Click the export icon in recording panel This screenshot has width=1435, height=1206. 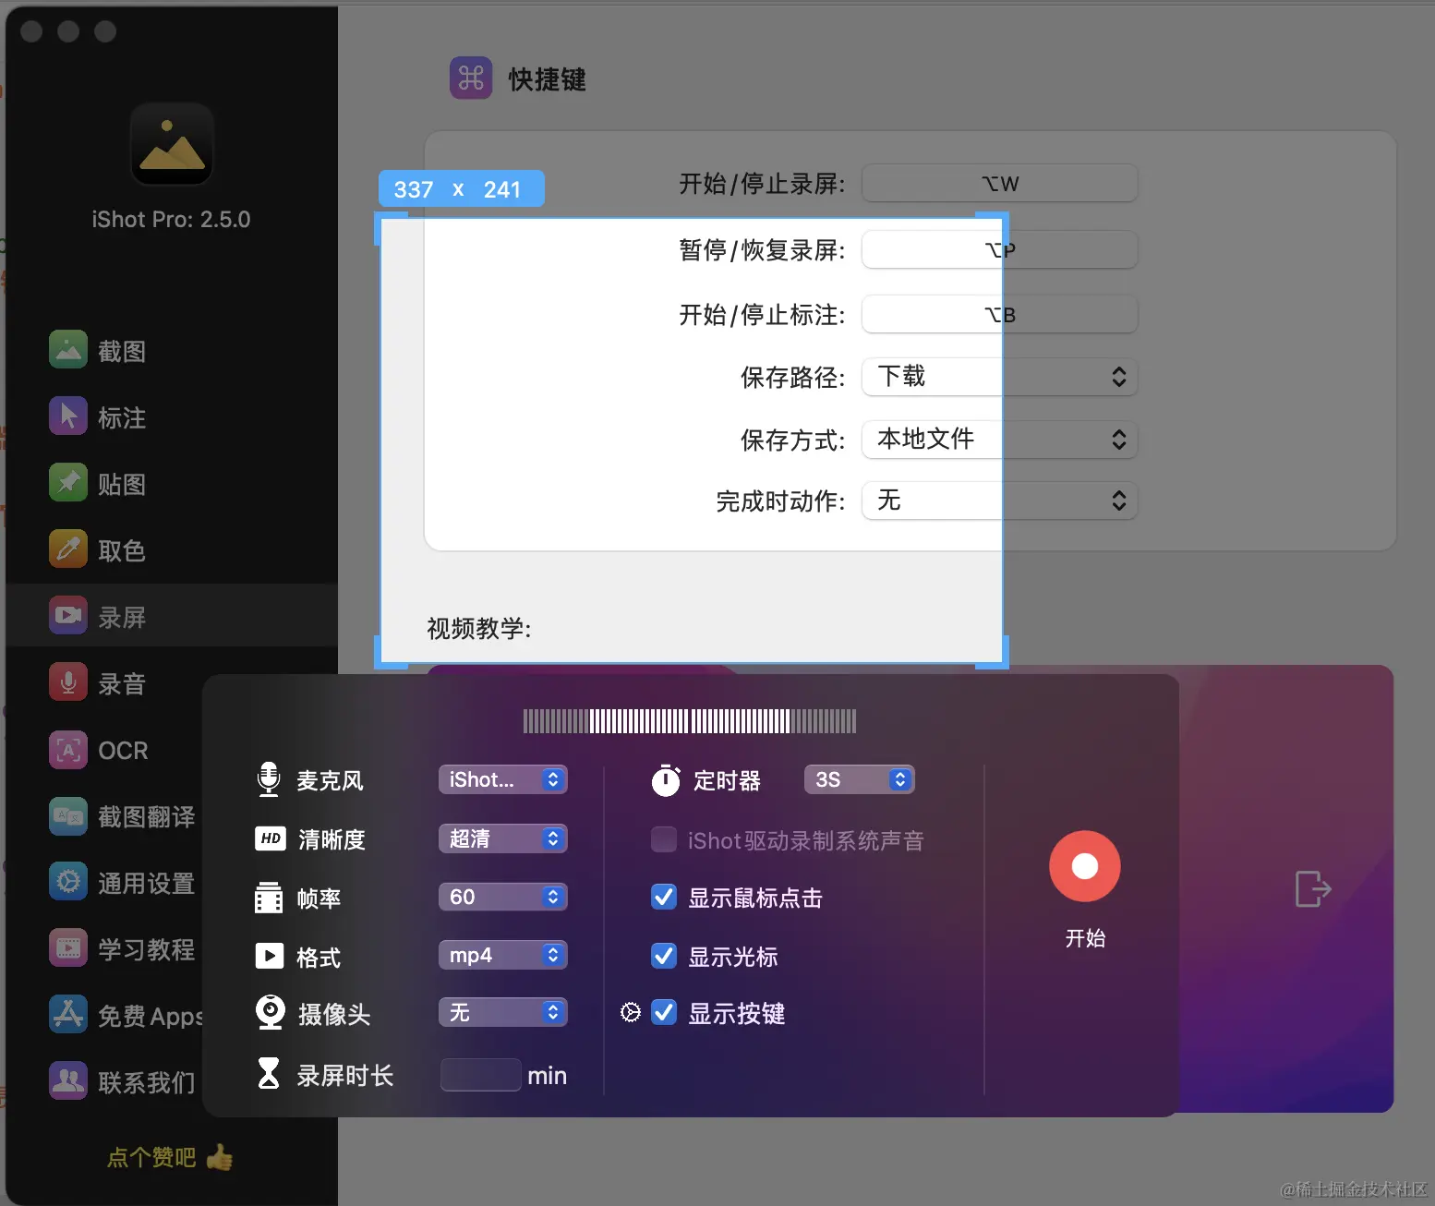(1312, 888)
